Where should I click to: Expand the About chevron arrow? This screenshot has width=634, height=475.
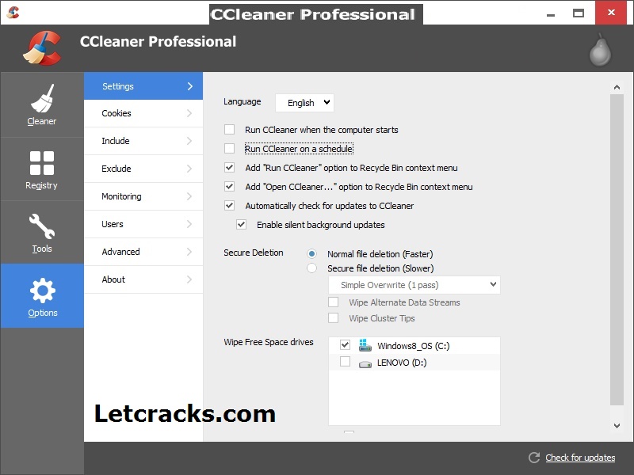pos(189,279)
